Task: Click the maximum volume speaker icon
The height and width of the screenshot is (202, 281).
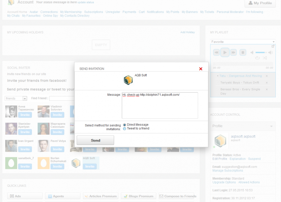Action: [270, 52]
